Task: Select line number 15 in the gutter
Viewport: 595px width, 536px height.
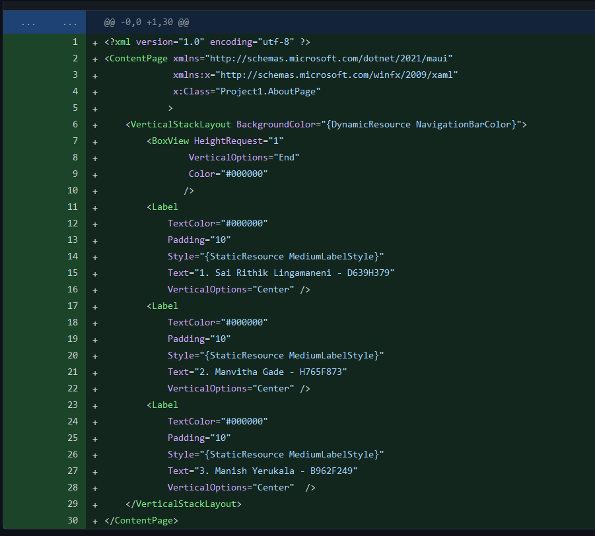Action: coord(73,273)
